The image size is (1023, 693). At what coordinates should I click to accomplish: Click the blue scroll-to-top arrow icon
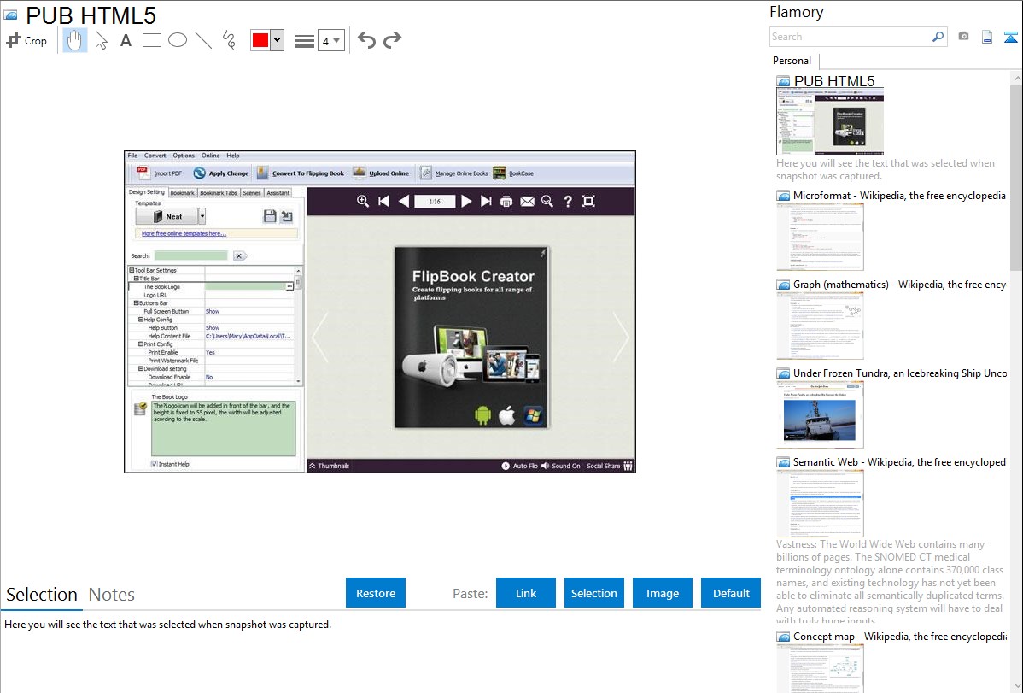tap(1010, 37)
